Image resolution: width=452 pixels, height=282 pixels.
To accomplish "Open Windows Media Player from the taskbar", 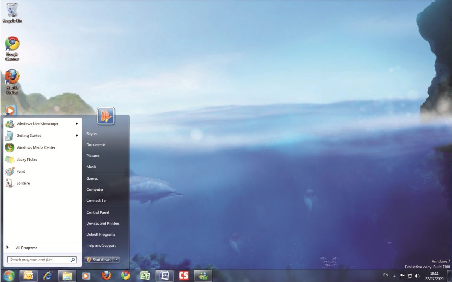I will pos(86,275).
